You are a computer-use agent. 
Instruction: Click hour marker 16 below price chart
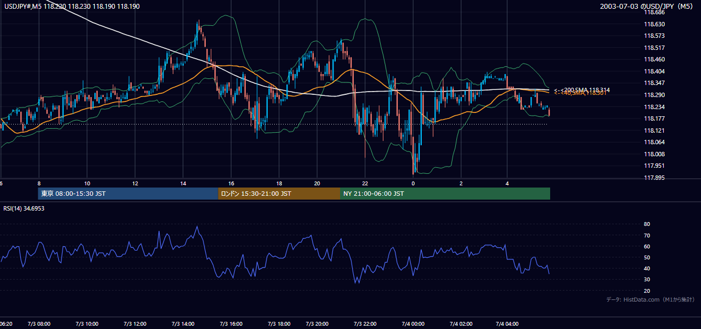(x=231, y=183)
